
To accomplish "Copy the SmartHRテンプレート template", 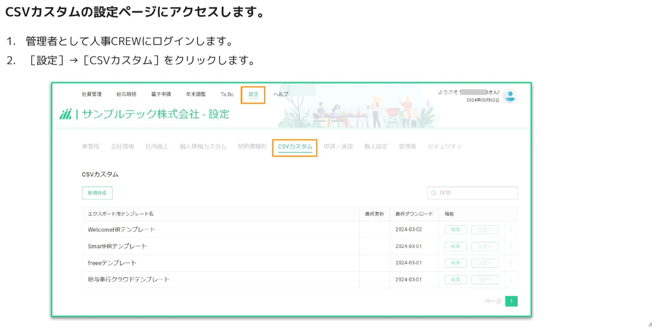I will pos(485,247).
